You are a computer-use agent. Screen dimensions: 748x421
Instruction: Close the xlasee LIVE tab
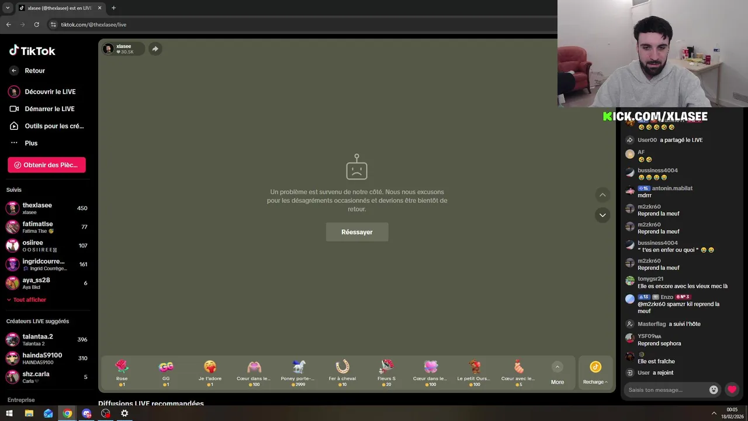pos(99,8)
